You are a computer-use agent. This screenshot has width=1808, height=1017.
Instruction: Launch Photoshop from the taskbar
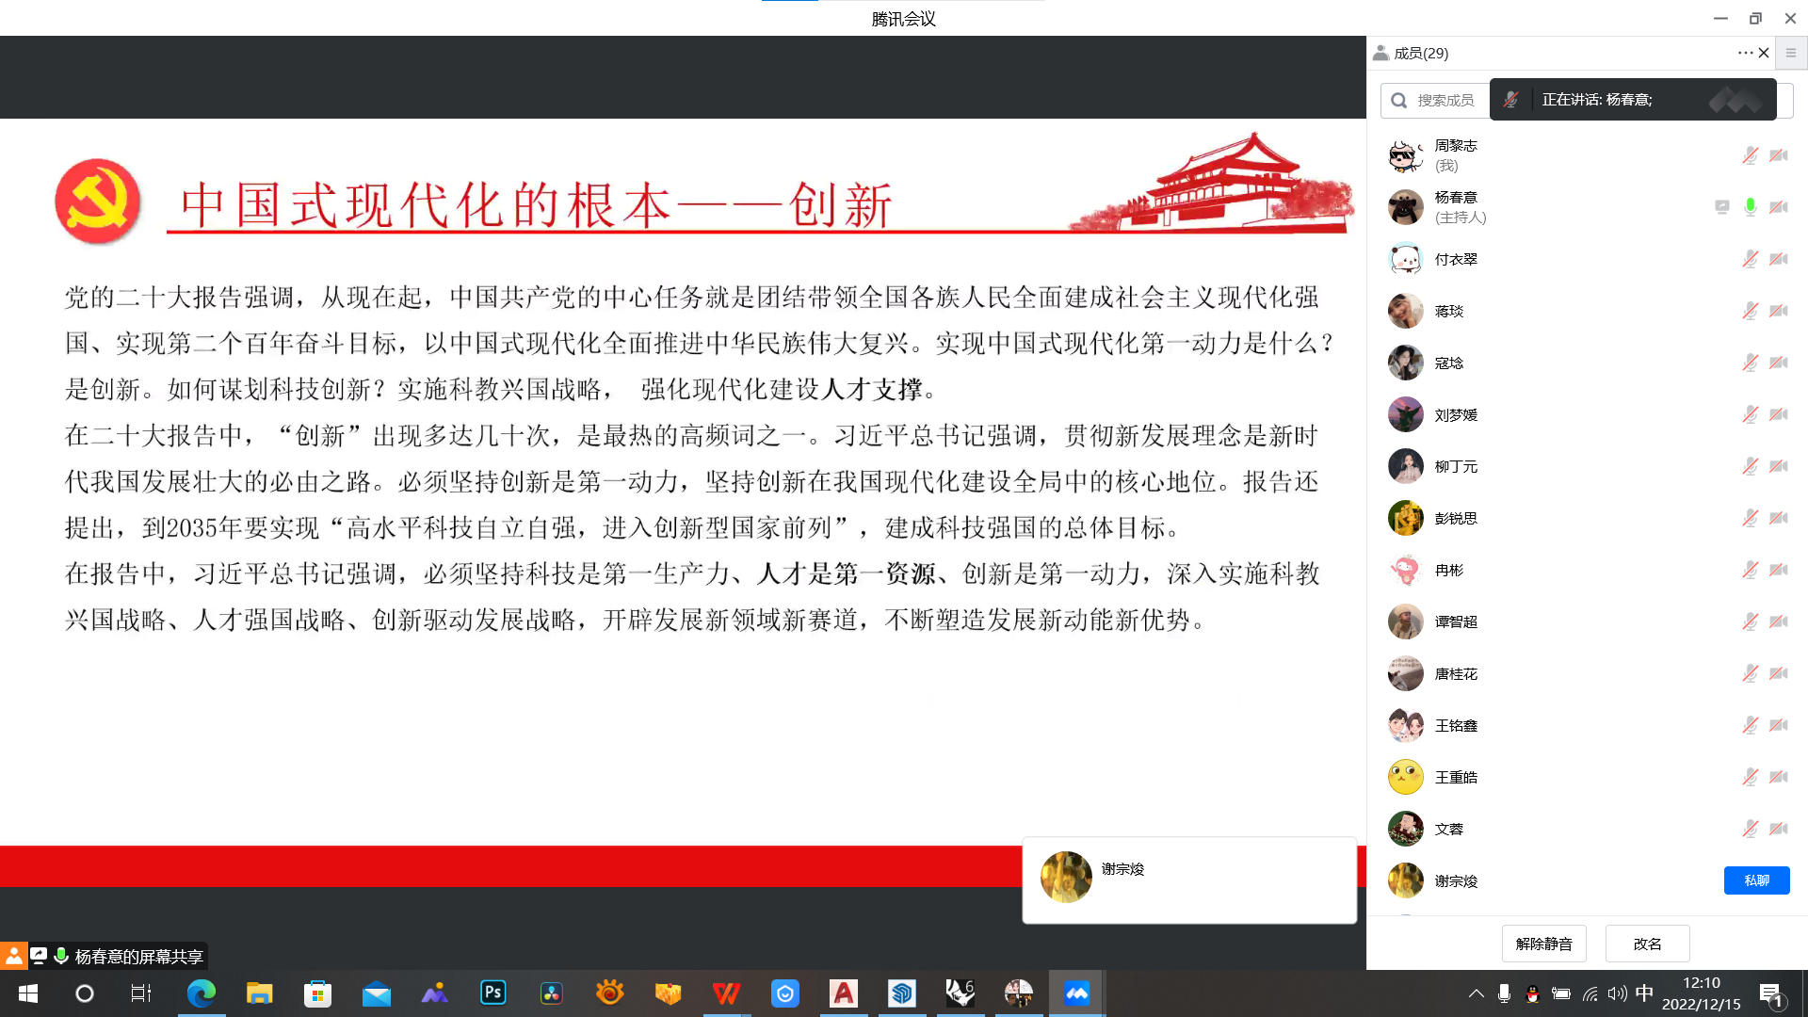coord(492,993)
